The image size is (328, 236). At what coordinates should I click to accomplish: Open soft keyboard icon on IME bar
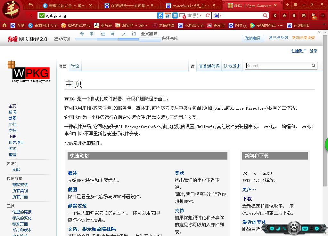[305, 228]
